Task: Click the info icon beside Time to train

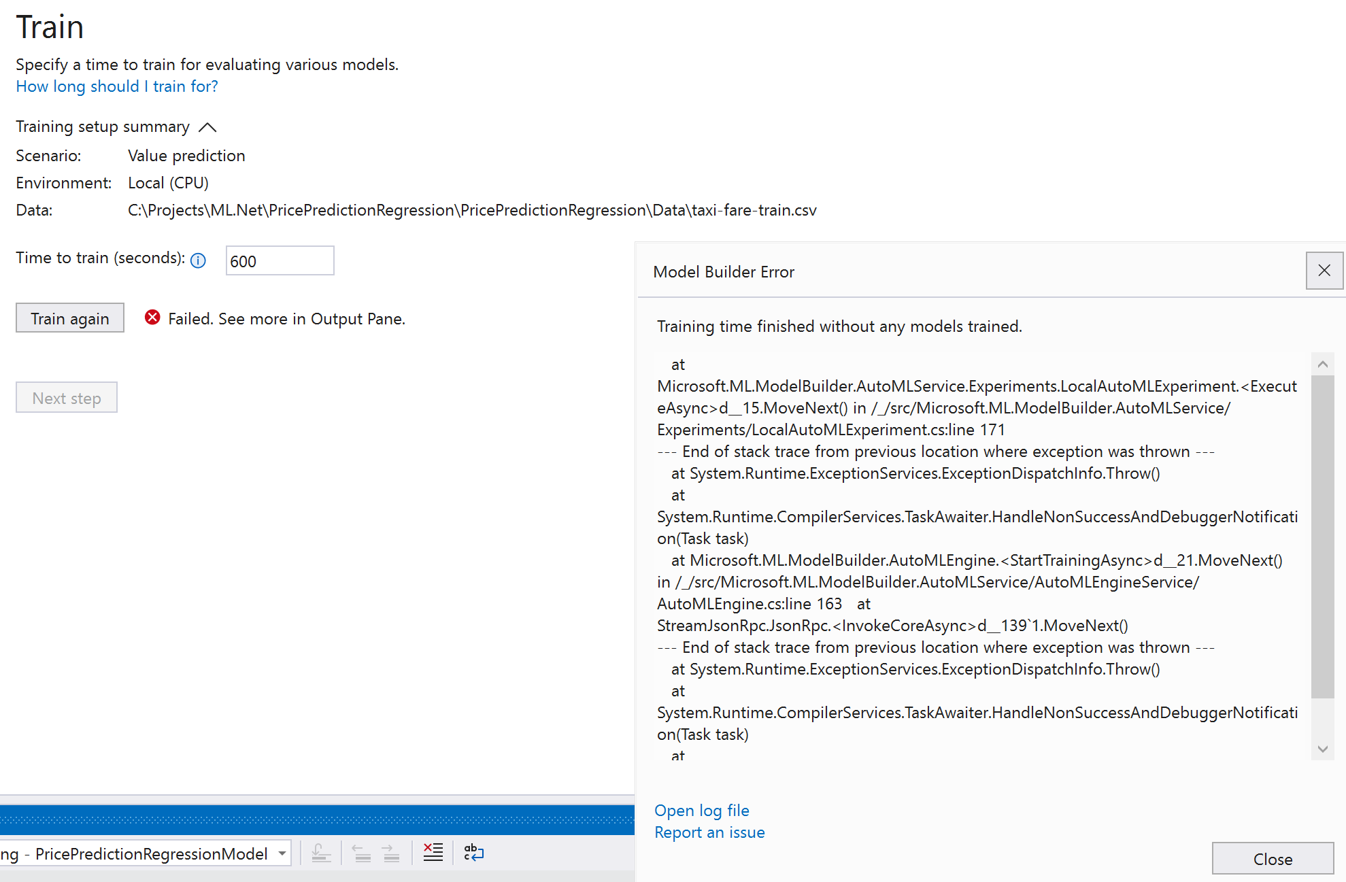Action: coord(198,260)
